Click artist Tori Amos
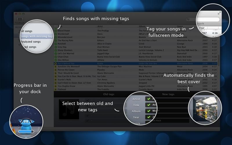The width and height of the screenshot is (232, 145). (x=102, y=79)
